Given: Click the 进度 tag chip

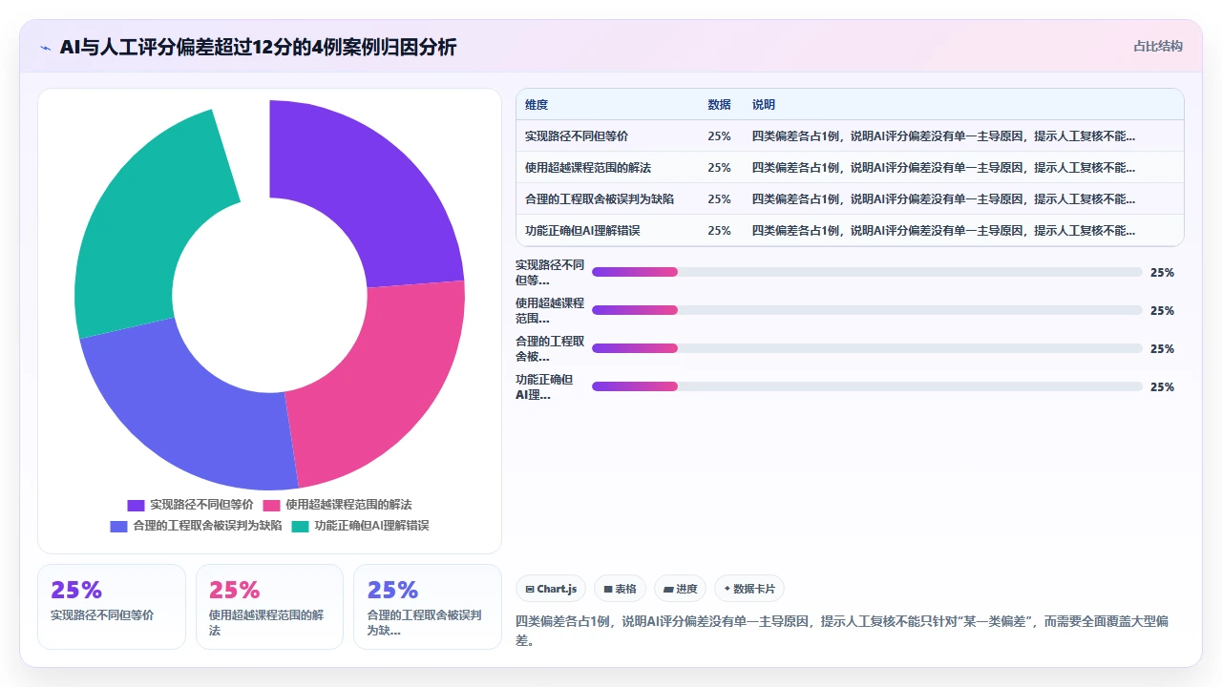Looking at the screenshot, I should click(x=680, y=589).
